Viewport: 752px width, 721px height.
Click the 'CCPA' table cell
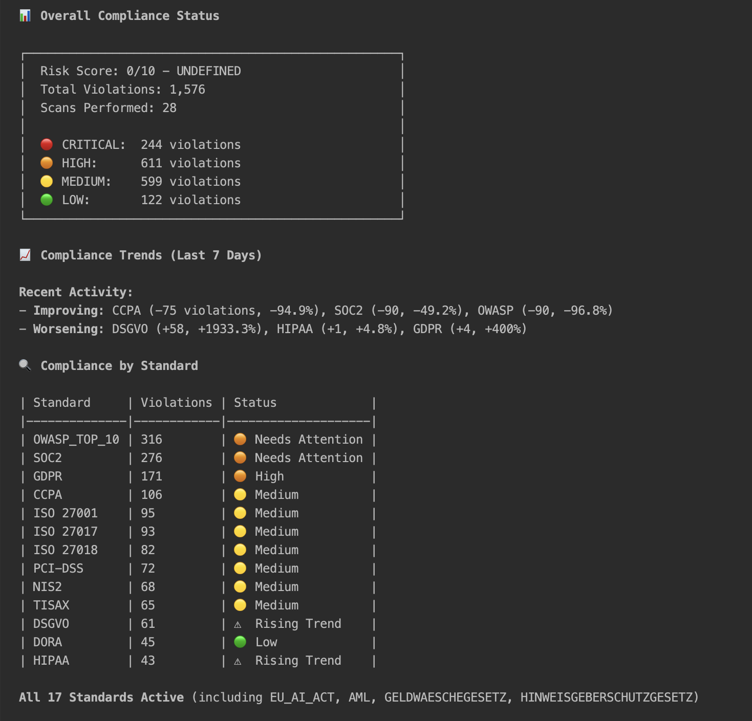pos(48,495)
